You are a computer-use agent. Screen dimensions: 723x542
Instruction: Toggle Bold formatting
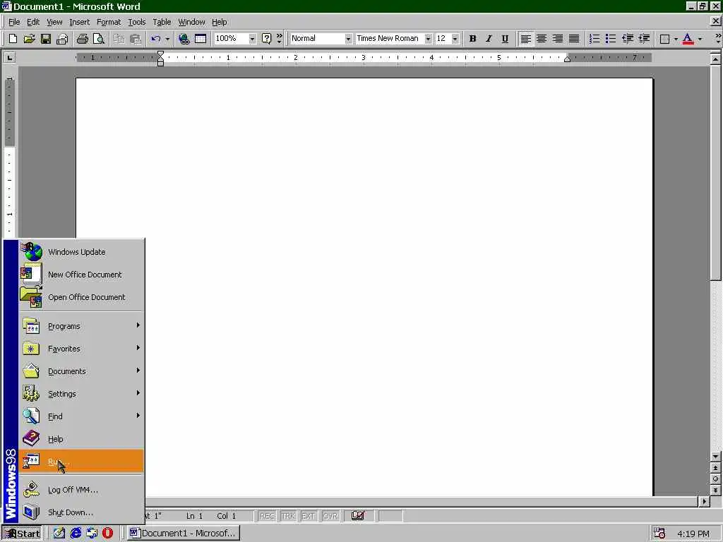point(472,39)
